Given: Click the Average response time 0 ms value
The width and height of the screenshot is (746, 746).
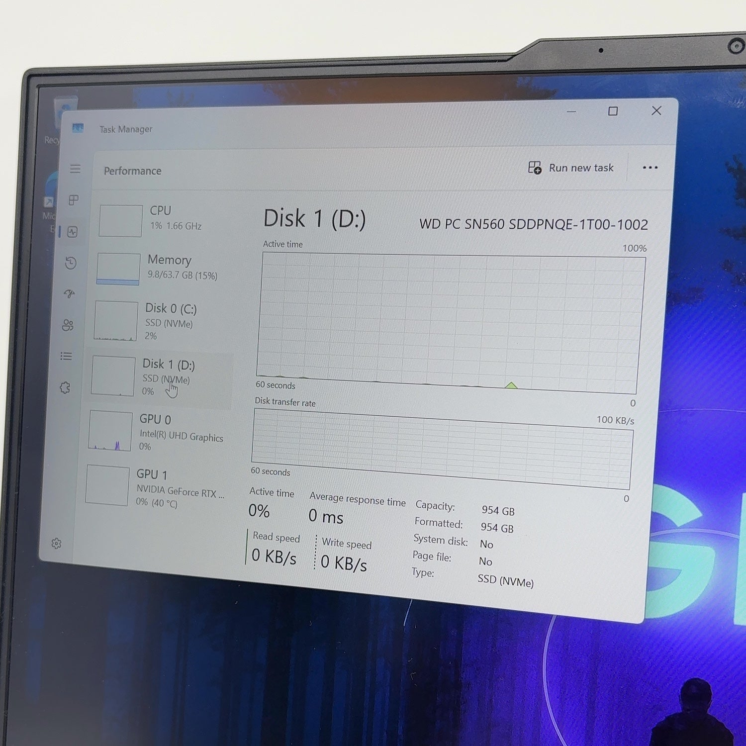Looking at the screenshot, I should [x=326, y=516].
